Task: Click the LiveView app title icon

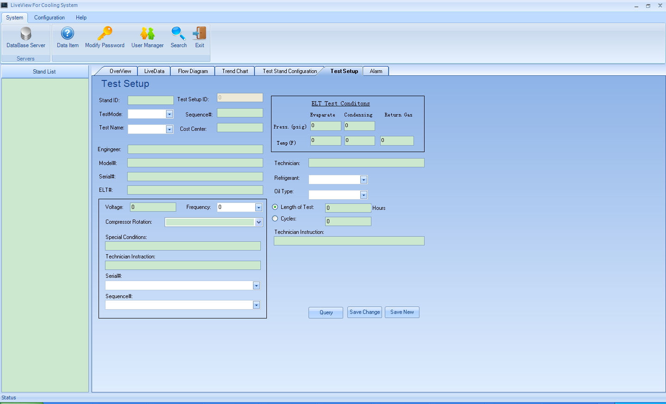Action: (5, 5)
